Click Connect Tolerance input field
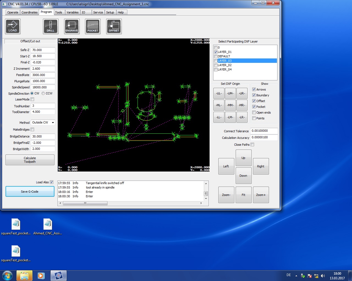Image resolution: width=352 pixels, height=281 pixels. coord(264,131)
